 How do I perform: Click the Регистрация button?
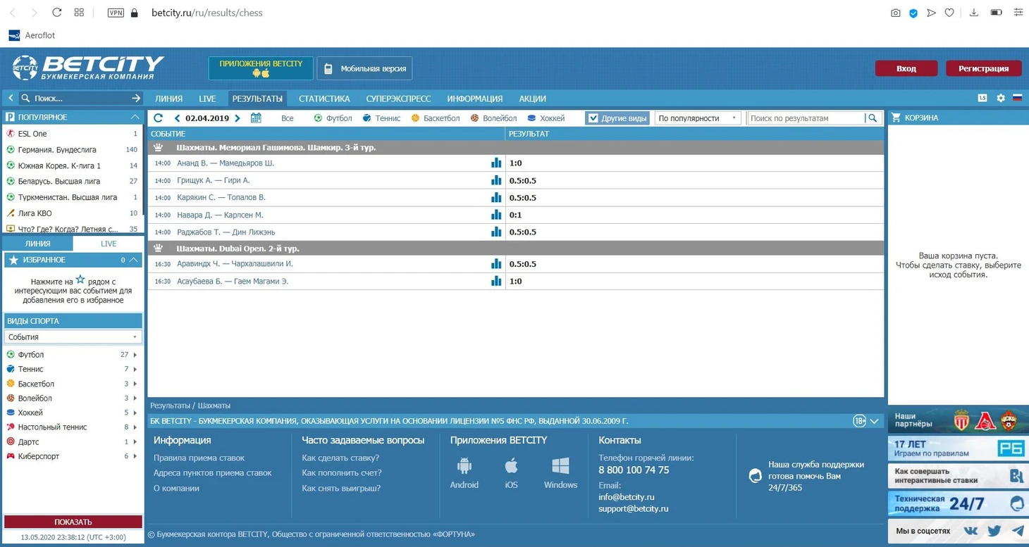pyautogui.click(x=983, y=68)
